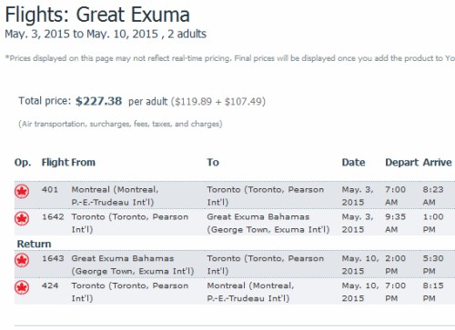Screen dimensions: 455x330
Task: Click Air Canada logo for flight 1642
Action: (22, 219)
